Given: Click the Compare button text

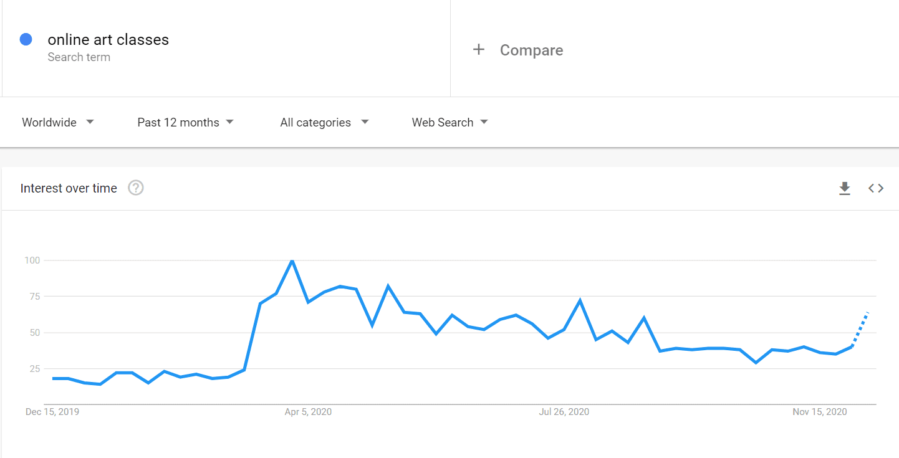Looking at the screenshot, I should click(x=531, y=50).
